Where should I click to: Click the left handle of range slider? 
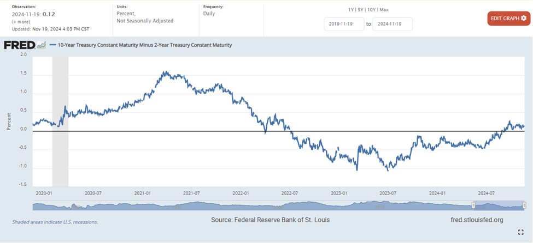point(473,205)
